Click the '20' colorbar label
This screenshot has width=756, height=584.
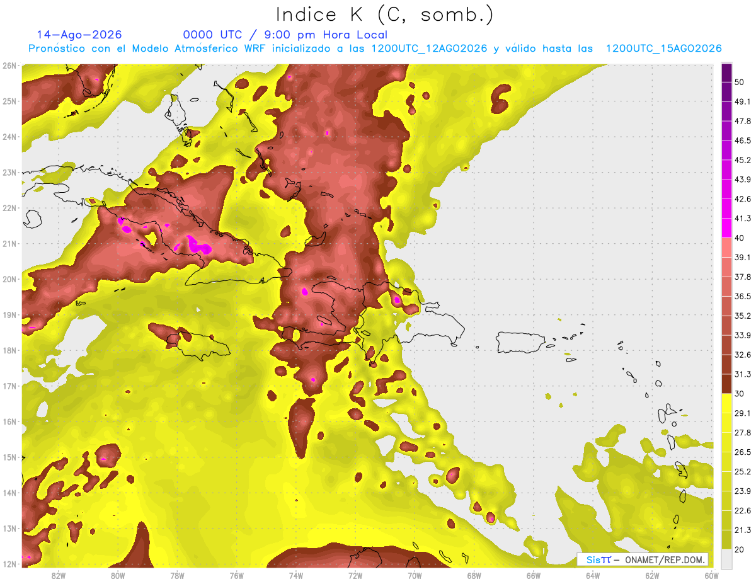740,549
